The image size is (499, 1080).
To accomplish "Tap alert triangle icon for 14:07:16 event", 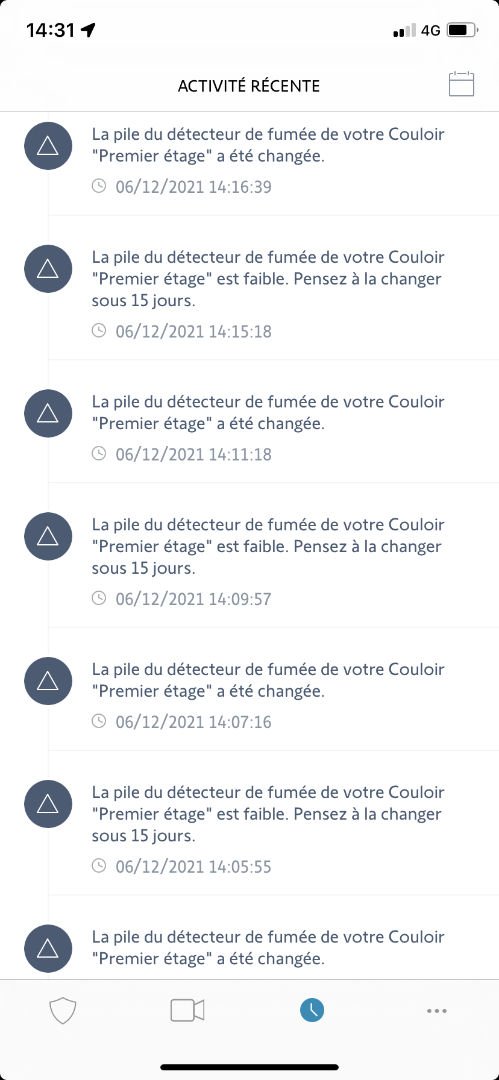I will (x=48, y=681).
